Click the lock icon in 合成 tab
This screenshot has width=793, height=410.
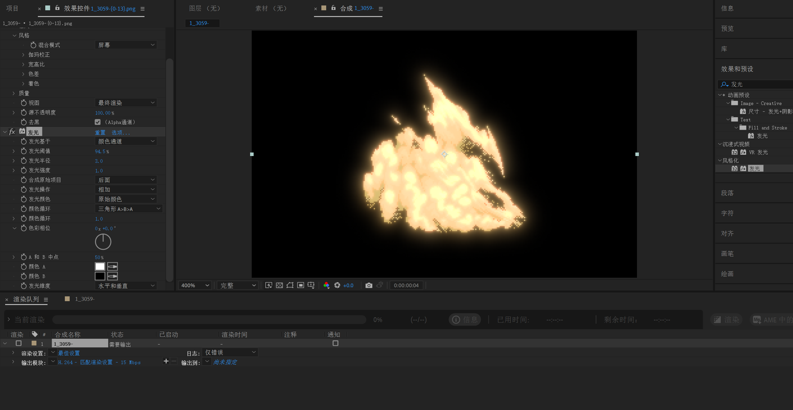click(334, 8)
